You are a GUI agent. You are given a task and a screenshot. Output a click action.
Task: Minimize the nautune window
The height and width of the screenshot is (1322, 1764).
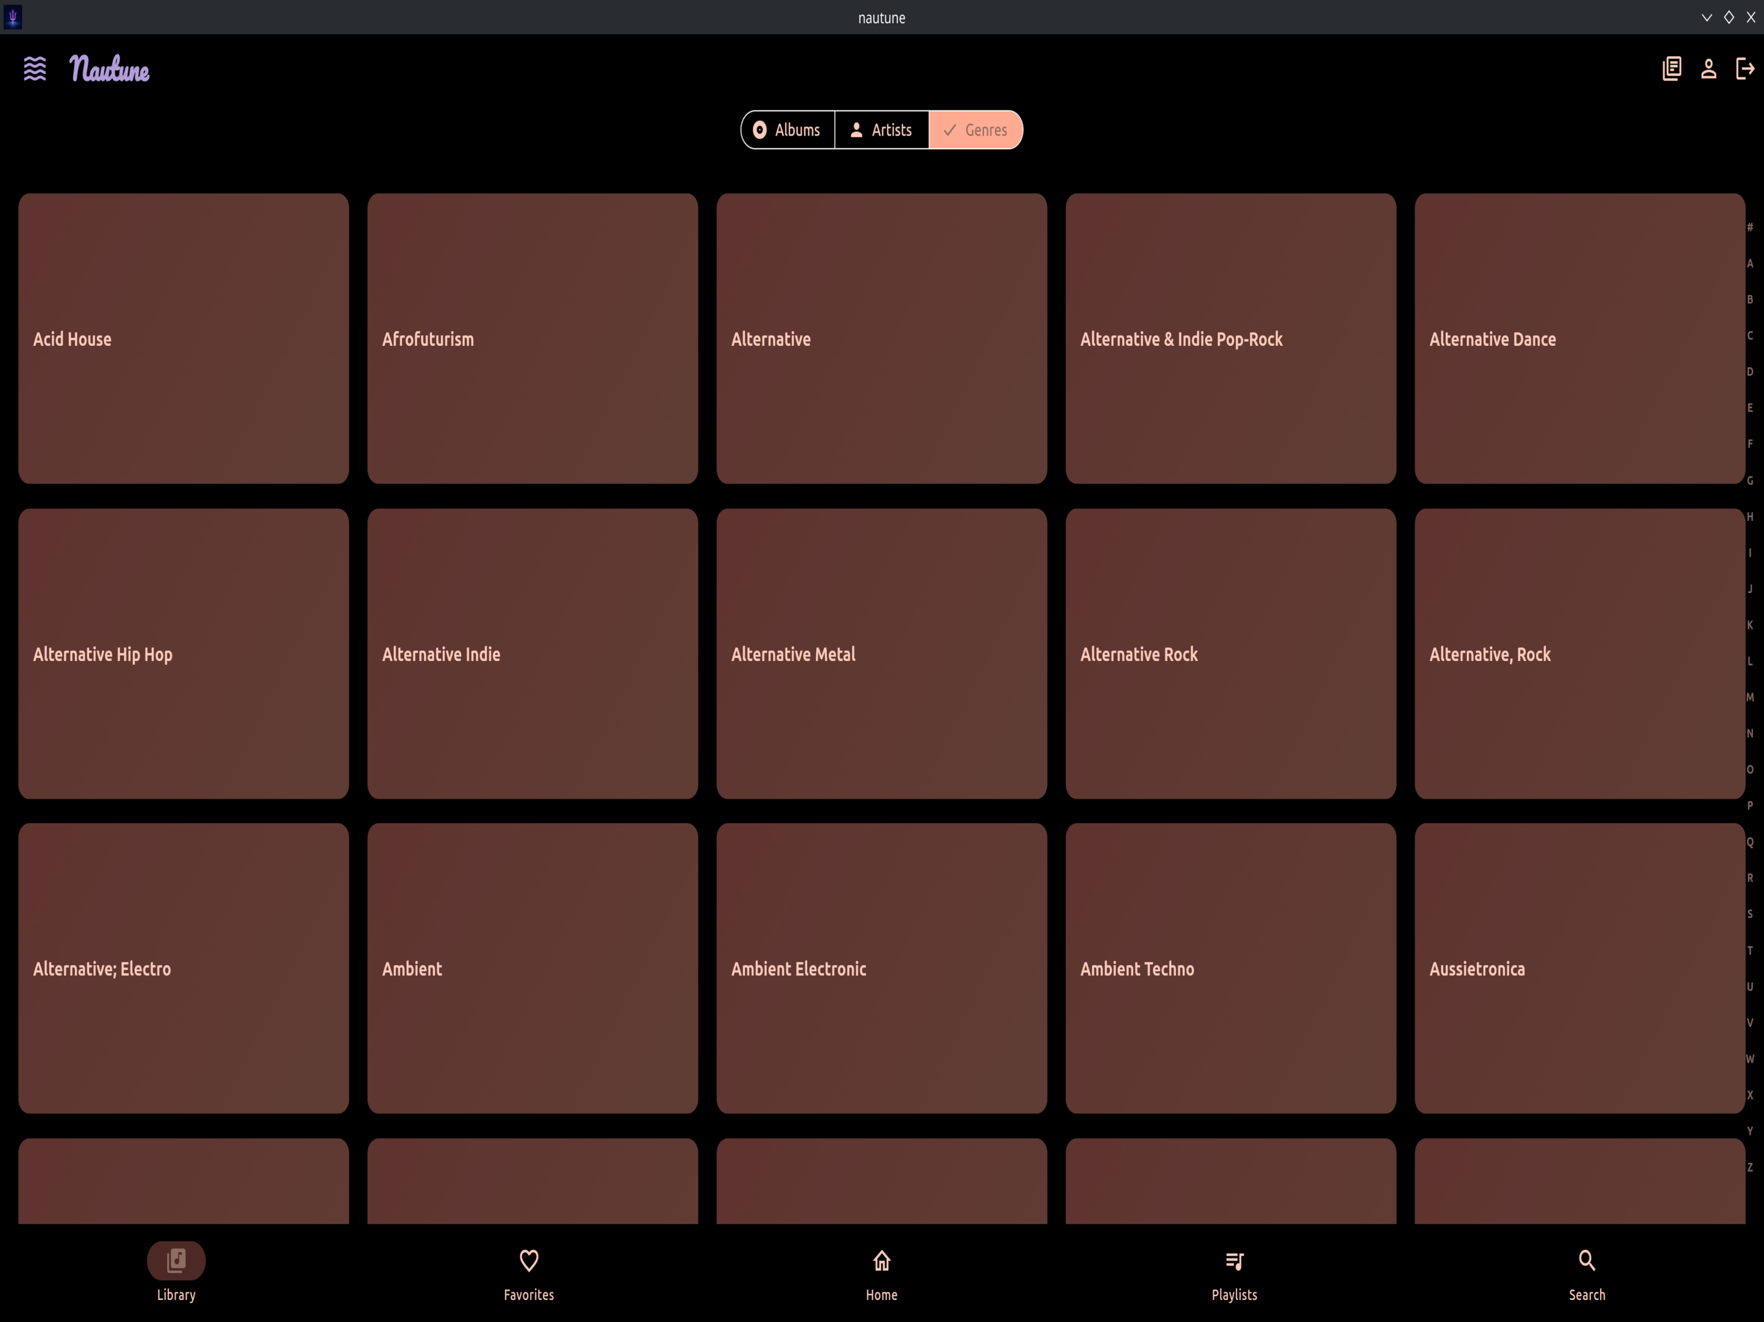tap(1707, 17)
